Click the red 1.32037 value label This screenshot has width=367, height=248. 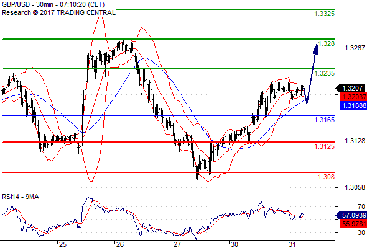coord(353,97)
